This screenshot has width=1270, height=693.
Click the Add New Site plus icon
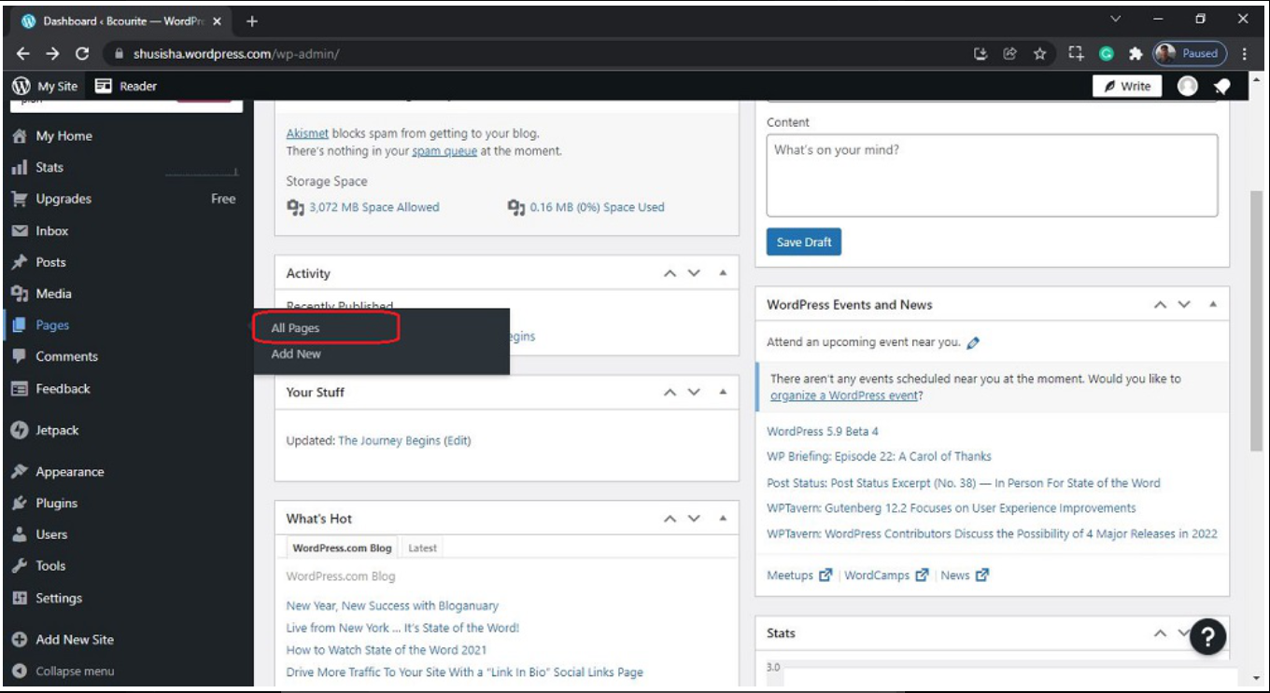[20, 640]
